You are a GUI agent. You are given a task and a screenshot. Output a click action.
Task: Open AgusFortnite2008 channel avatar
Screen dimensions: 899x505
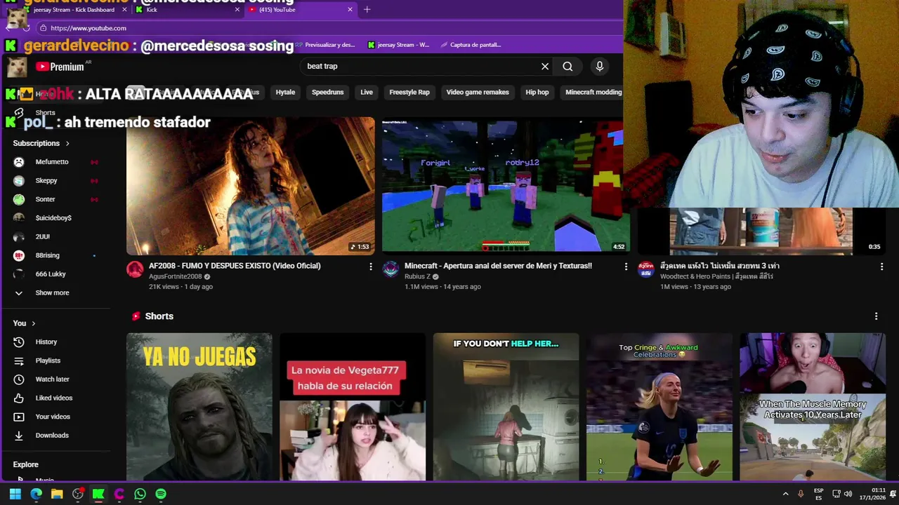pos(135,269)
